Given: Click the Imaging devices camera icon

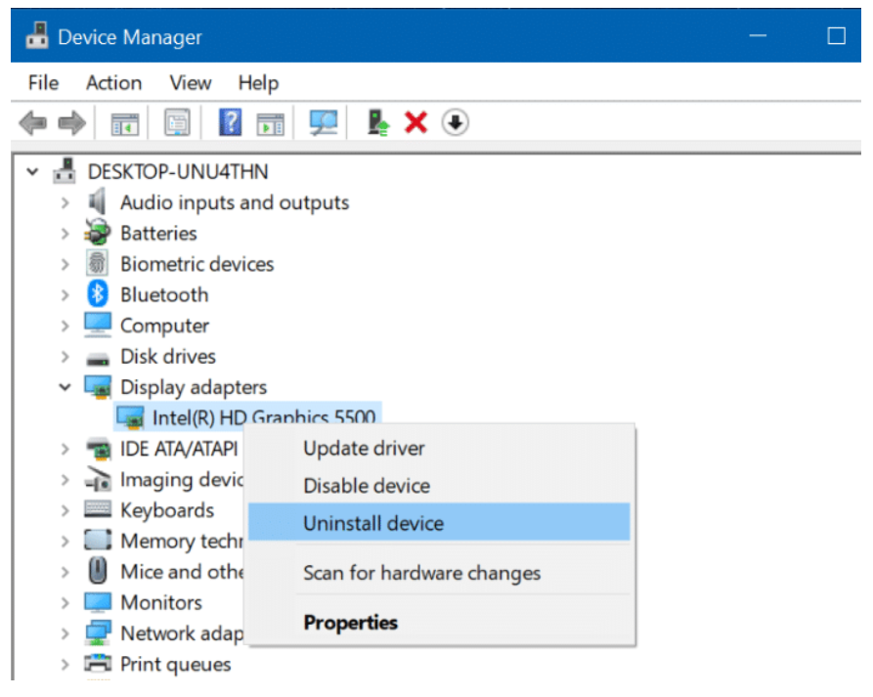Looking at the screenshot, I should [98, 479].
